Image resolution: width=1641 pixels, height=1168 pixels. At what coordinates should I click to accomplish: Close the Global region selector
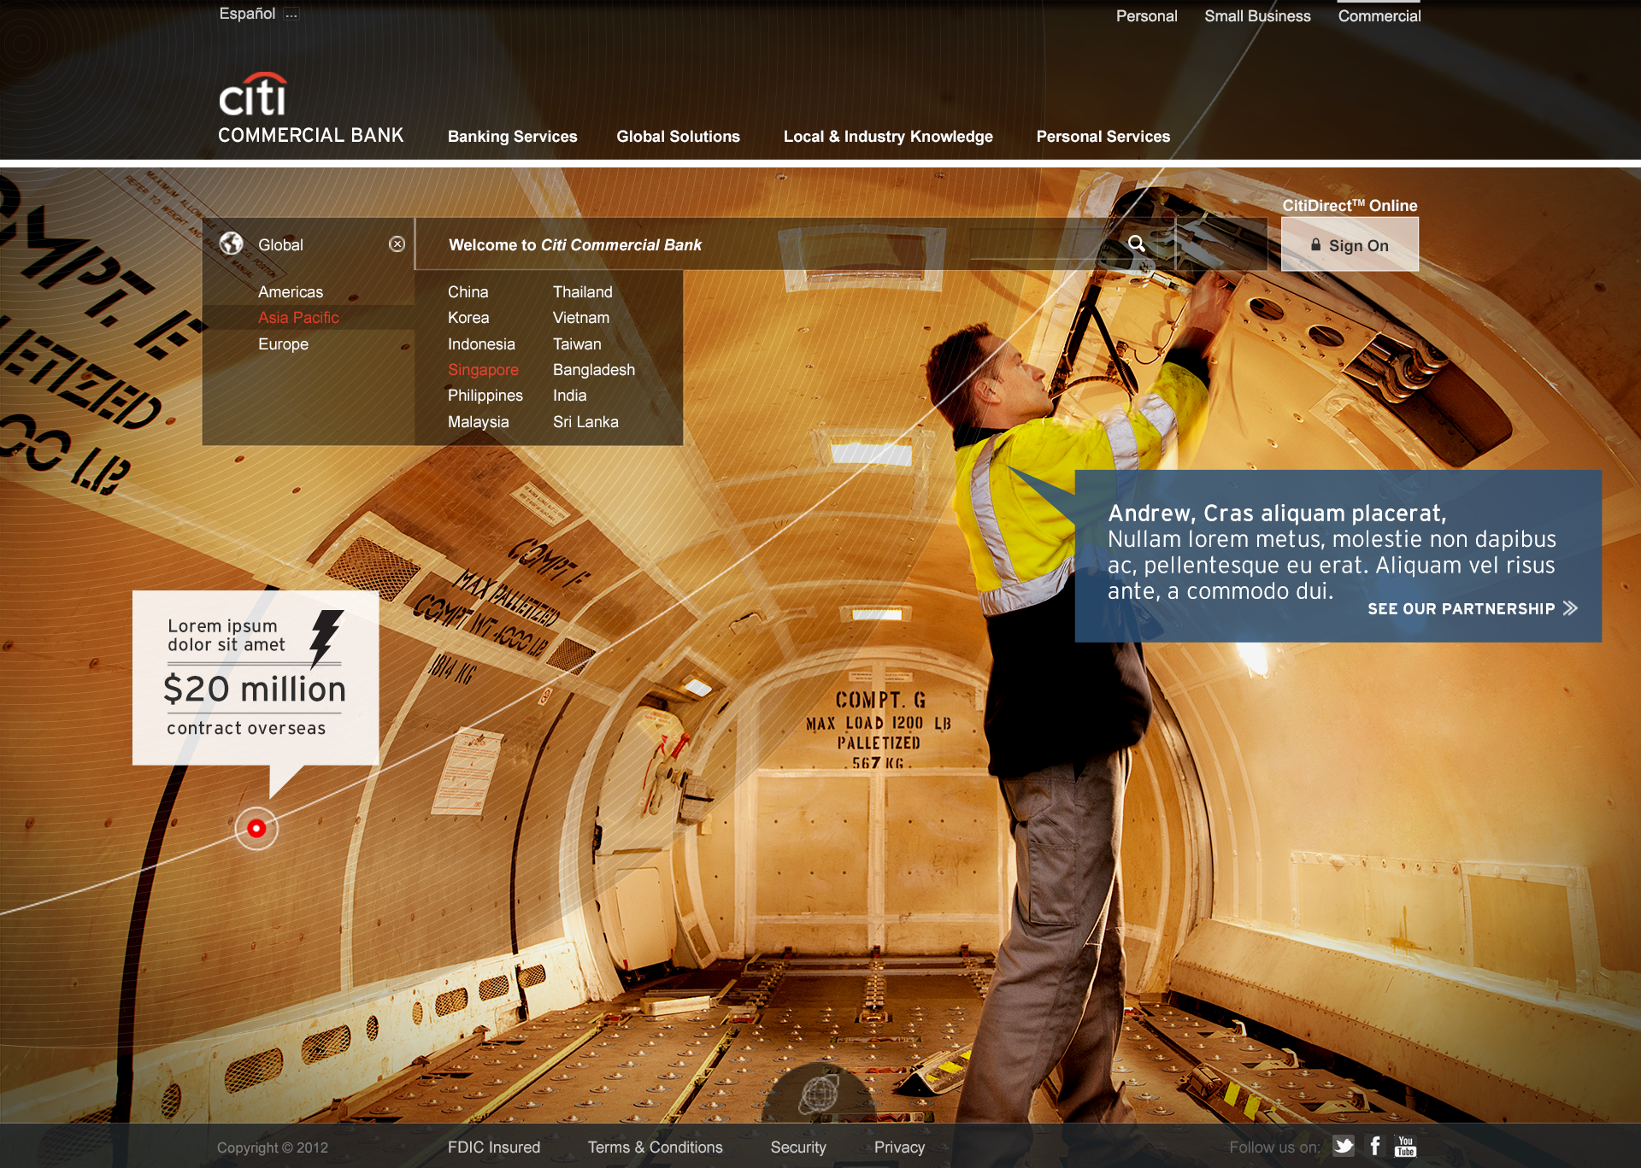coord(397,244)
